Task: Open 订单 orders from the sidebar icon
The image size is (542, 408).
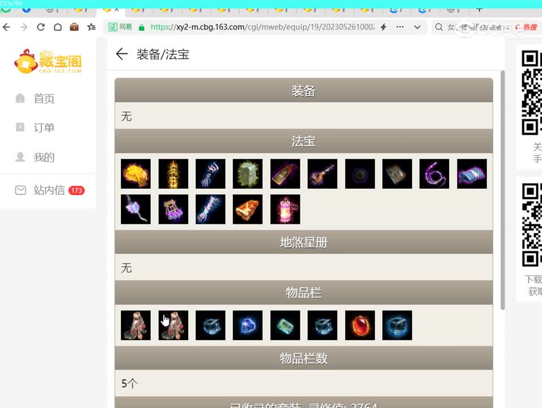Action: (x=20, y=127)
